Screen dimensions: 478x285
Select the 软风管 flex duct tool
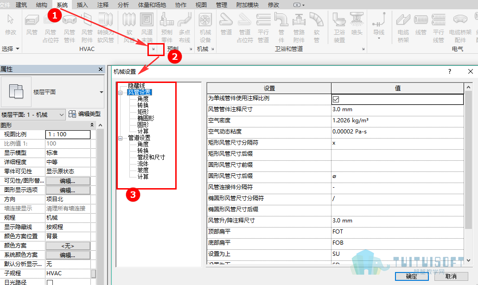(129, 28)
